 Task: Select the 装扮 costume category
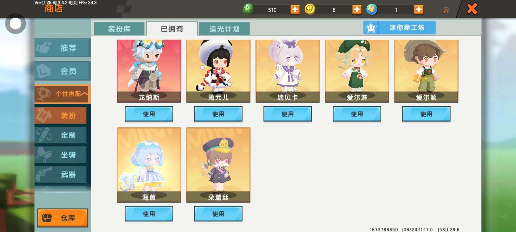click(x=61, y=115)
